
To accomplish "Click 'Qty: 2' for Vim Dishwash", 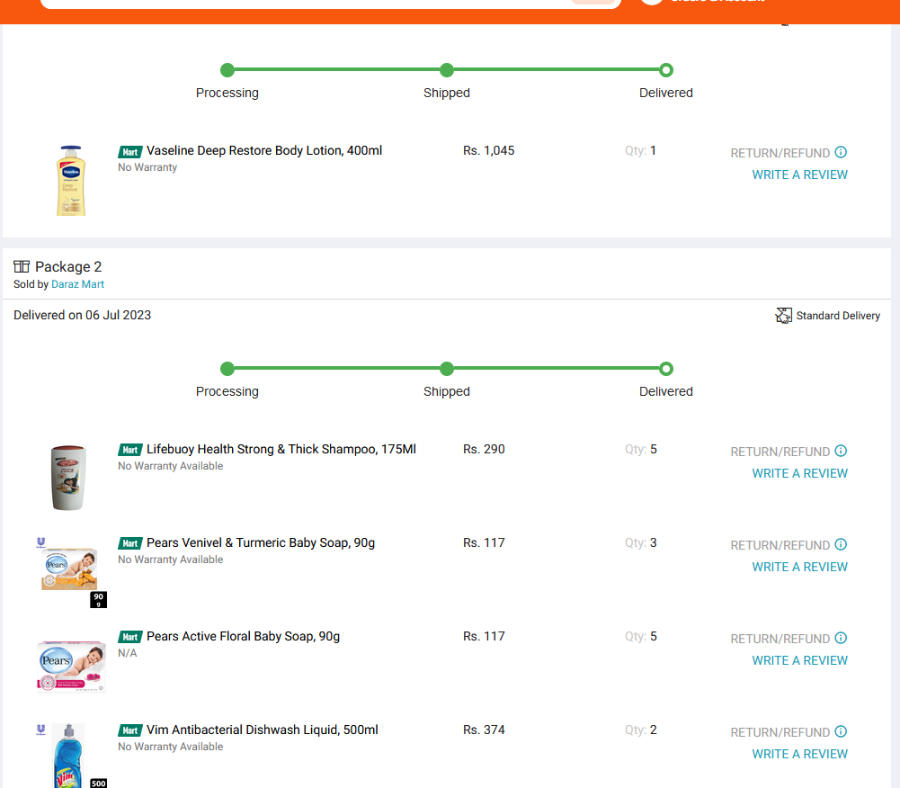I will pos(640,730).
